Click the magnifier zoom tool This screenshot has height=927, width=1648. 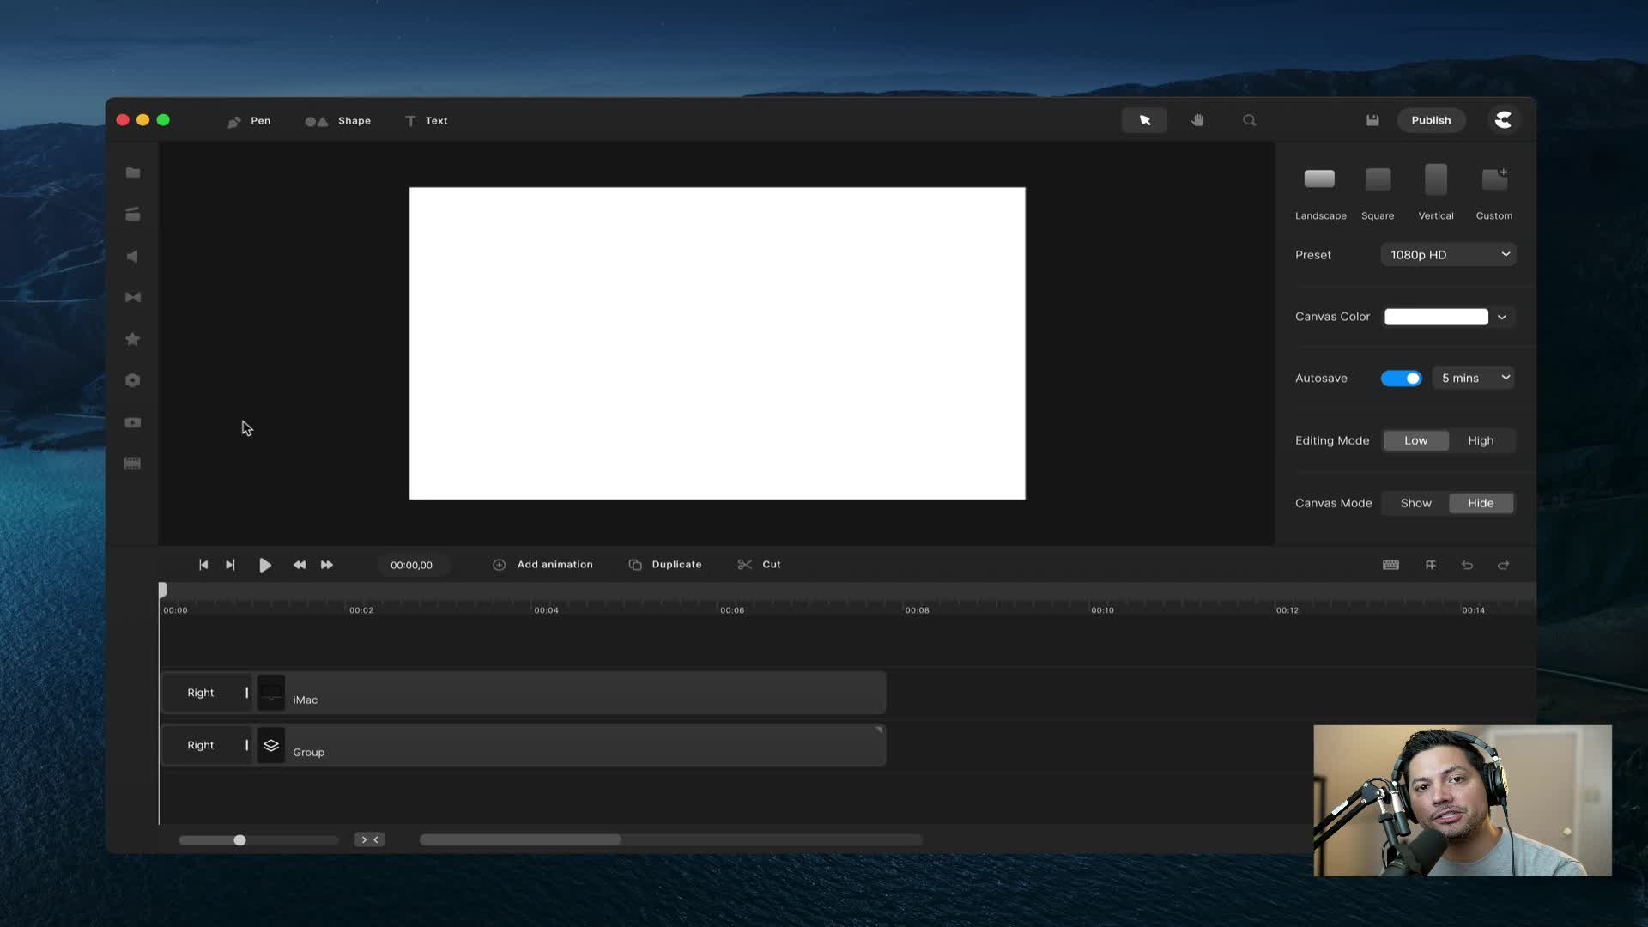point(1250,120)
